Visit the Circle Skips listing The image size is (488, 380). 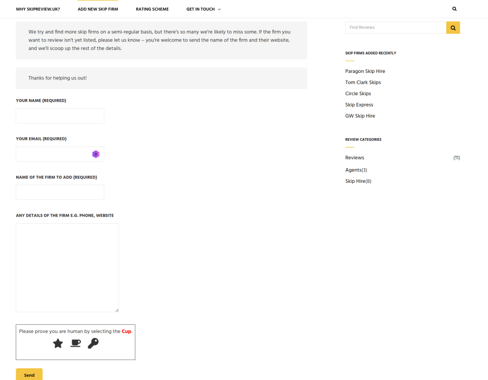tap(358, 94)
